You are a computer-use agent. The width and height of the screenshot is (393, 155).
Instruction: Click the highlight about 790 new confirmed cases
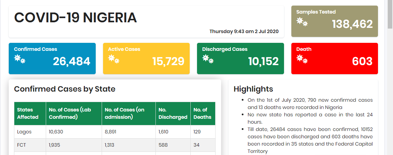coord(310,104)
